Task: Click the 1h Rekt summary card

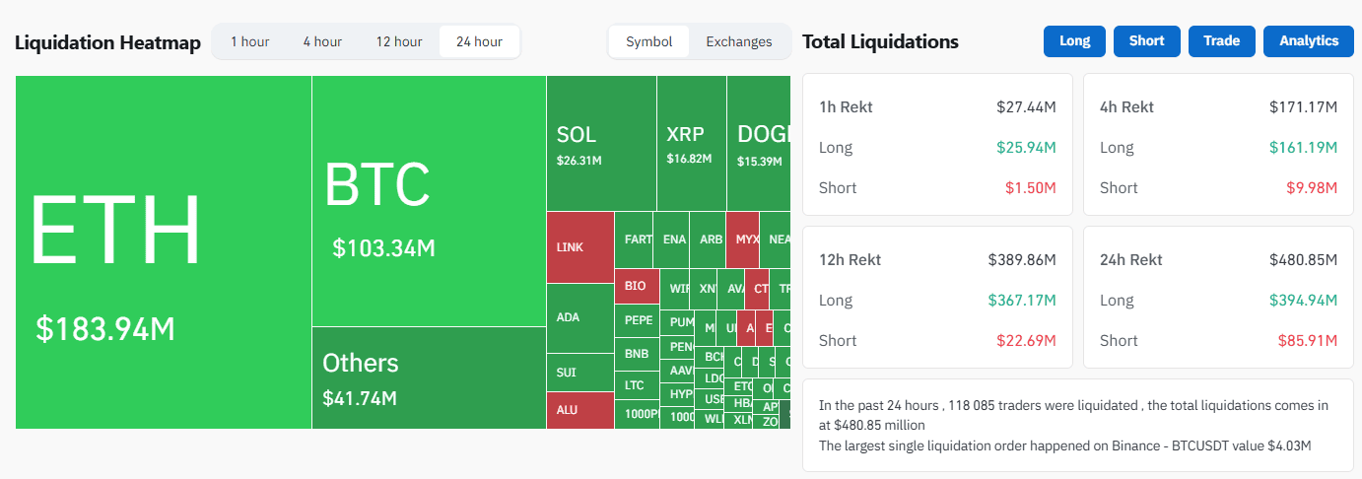Action: click(937, 145)
